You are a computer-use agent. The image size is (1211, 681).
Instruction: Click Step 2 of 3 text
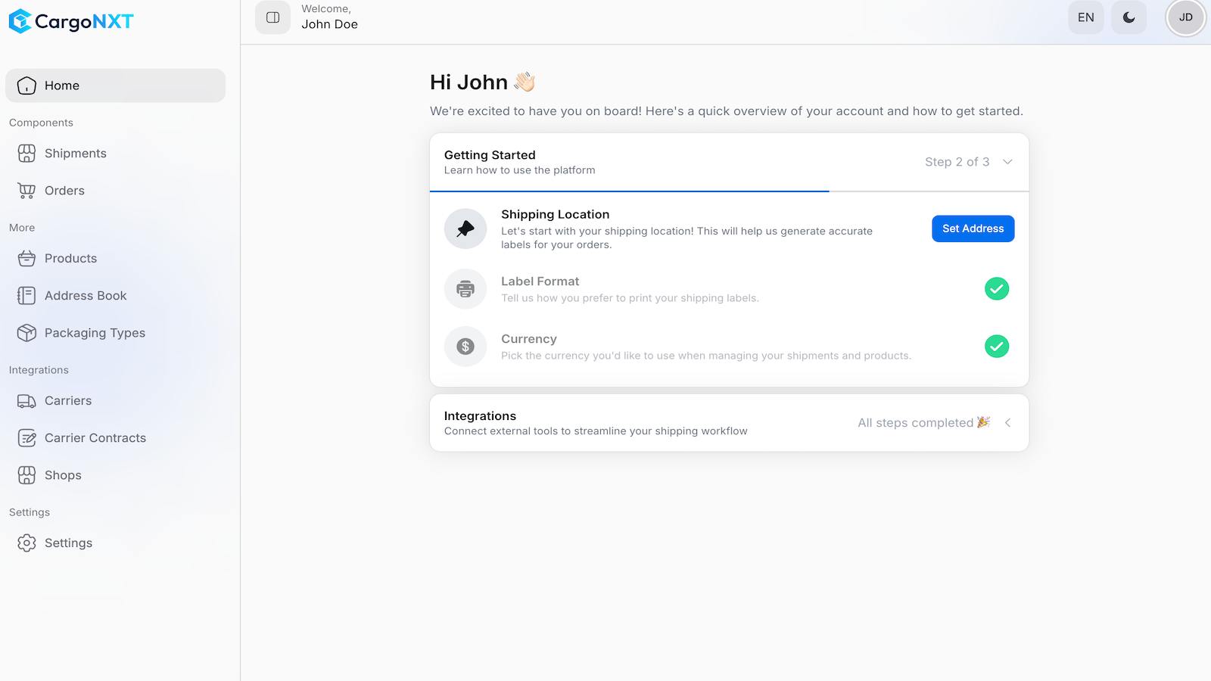tap(957, 162)
